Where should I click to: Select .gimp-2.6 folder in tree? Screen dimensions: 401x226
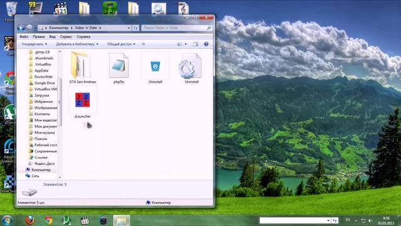click(39, 52)
